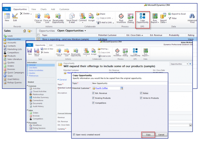
Task: Switch to the View ribbon tab
Action: (x=34, y=9)
